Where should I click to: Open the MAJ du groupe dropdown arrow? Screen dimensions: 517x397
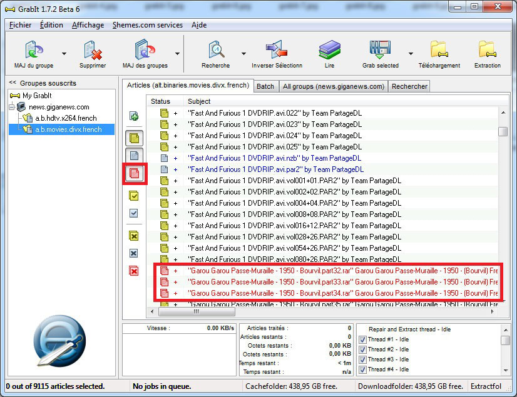(x=64, y=54)
